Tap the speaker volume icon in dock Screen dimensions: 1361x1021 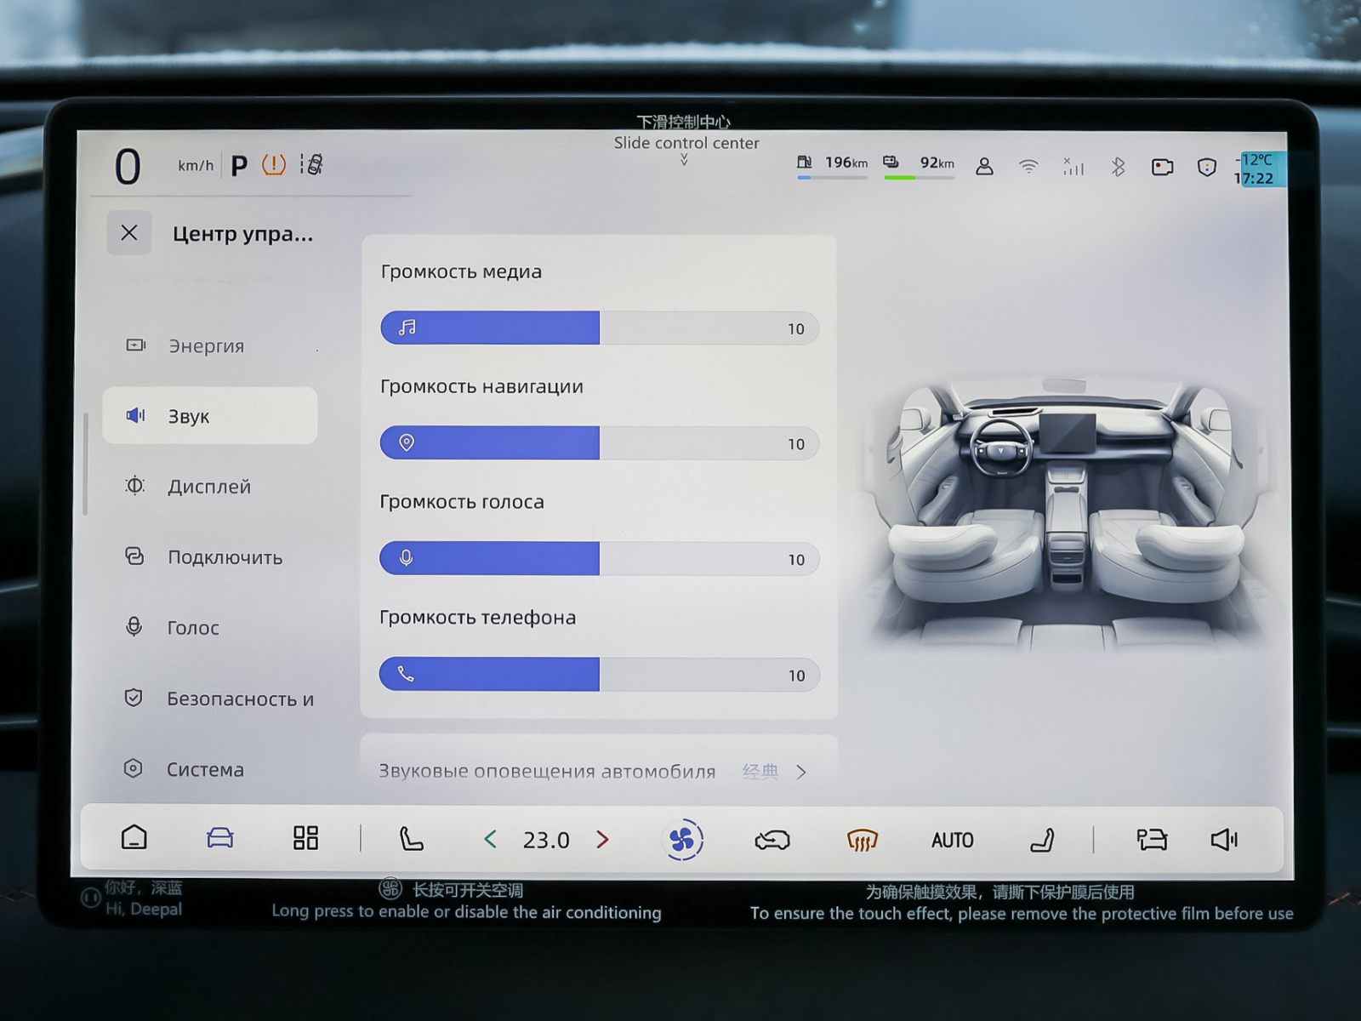pos(1224,840)
